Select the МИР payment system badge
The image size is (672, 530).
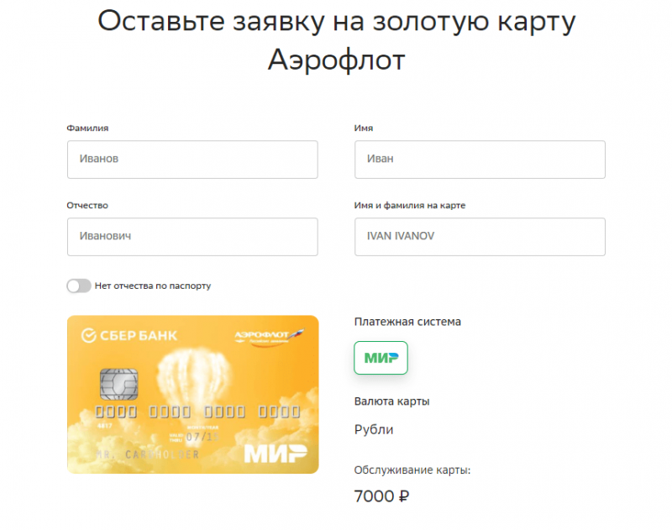(x=381, y=357)
